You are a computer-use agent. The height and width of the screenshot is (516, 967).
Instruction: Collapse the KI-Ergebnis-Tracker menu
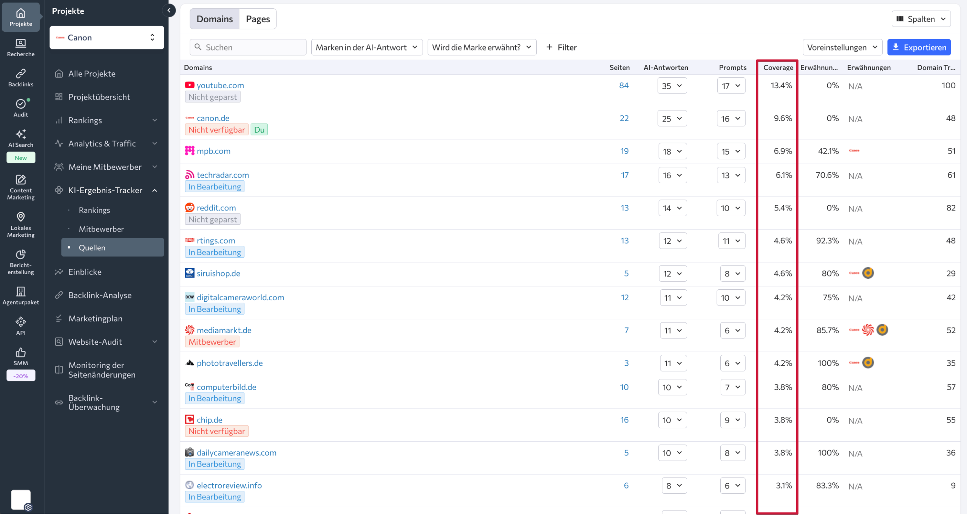(x=154, y=190)
